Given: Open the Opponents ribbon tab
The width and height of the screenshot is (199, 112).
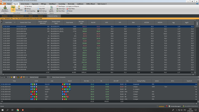Looking at the screenshot, I should tap(35, 4).
